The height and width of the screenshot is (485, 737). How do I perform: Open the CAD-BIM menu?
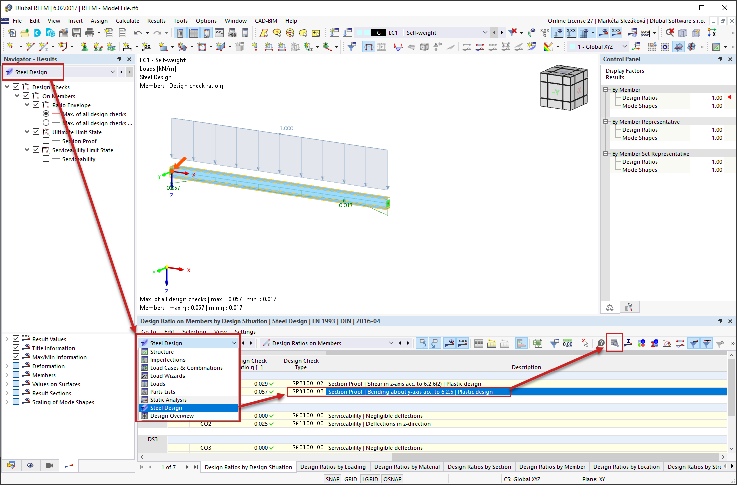266,21
